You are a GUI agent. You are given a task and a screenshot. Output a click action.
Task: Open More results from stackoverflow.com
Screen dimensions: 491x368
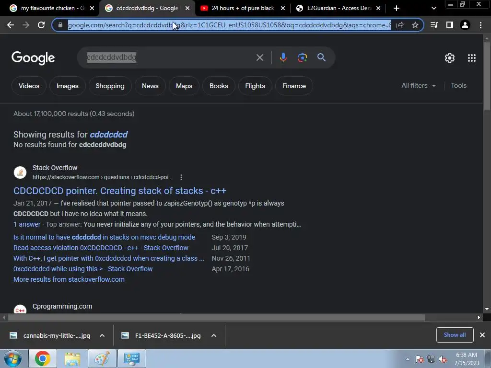tap(69, 279)
